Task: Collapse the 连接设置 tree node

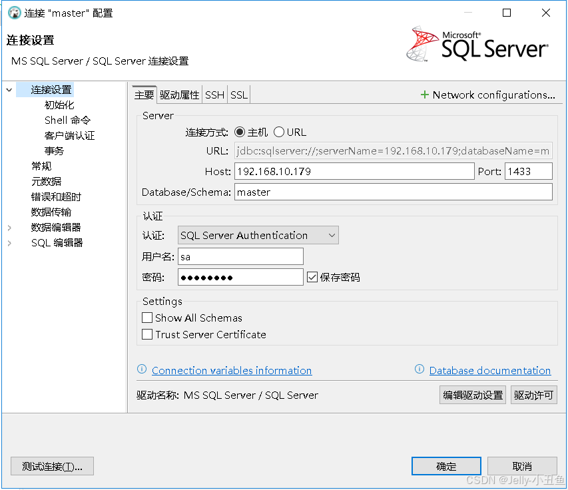Action: 9,90
